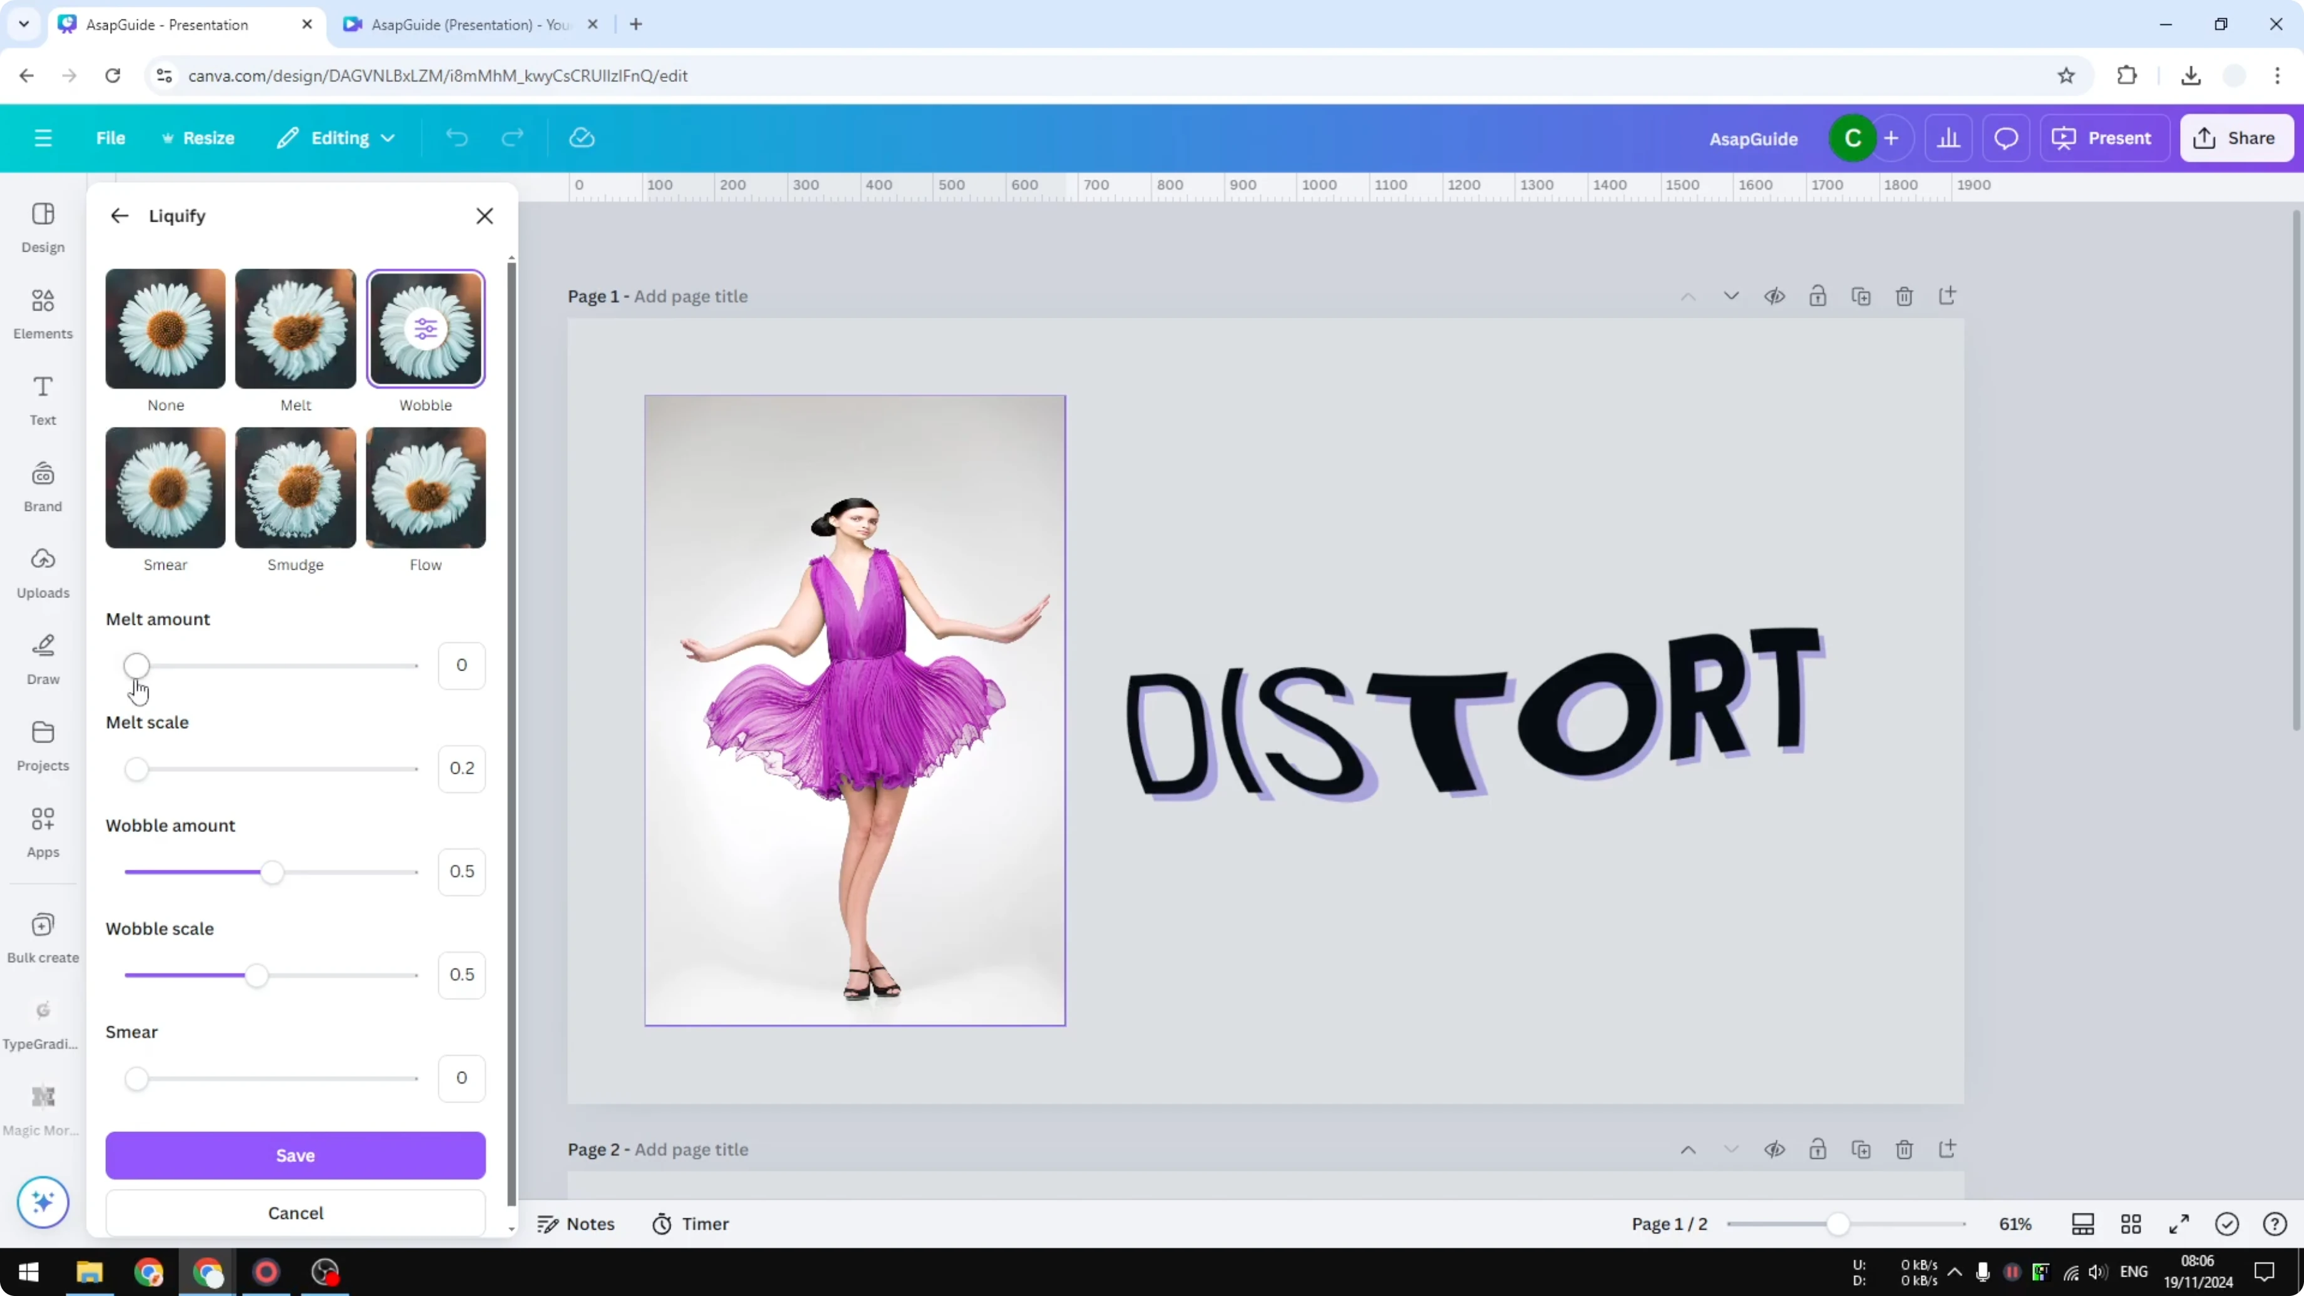This screenshot has width=2304, height=1296.
Task: Lock Page 1 using the padlock icon
Action: [1818, 296]
